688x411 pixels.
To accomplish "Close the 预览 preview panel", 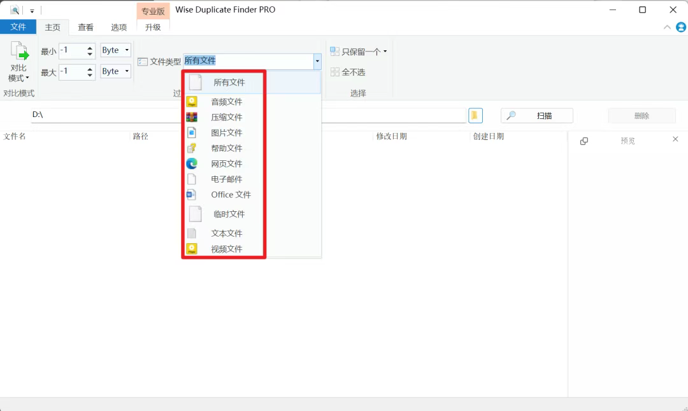I will click(x=675, y=139).
